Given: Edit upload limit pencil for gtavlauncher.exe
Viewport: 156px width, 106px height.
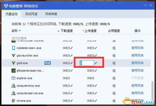Looking at the screenshot, I should click(x=96, y=55).
